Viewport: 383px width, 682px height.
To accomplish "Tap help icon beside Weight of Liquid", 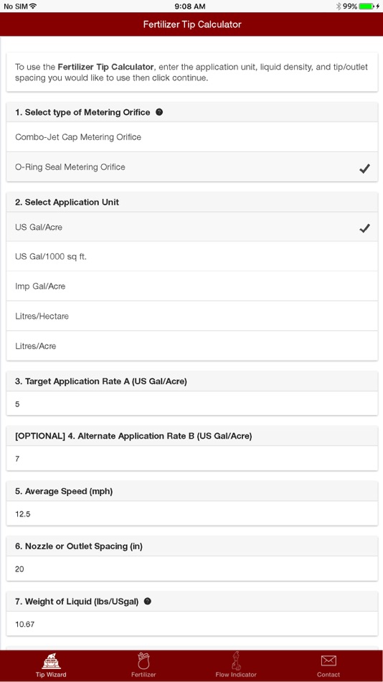I will pyautogui.click(x=147, y=602).
